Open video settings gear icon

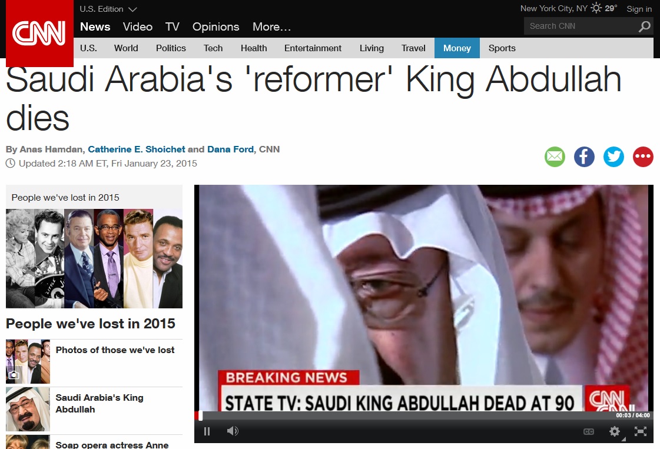tap(615, 431)
